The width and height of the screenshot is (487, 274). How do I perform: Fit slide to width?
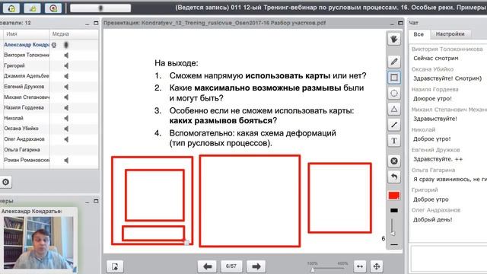[360, 266]
